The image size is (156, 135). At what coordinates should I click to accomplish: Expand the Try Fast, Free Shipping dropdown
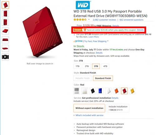(x=108, y=41)
